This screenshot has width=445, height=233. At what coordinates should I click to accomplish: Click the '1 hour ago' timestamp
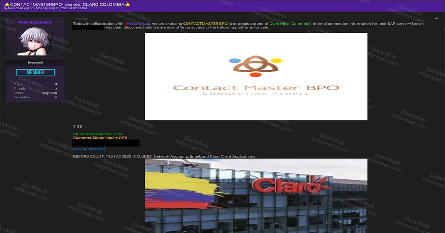click(x=80, y=18)
